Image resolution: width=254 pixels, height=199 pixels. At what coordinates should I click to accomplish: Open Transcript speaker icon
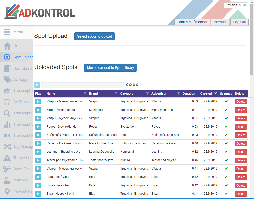pos(7,135)
